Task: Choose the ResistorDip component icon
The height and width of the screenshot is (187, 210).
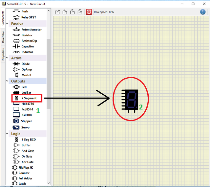Action: 16,41
